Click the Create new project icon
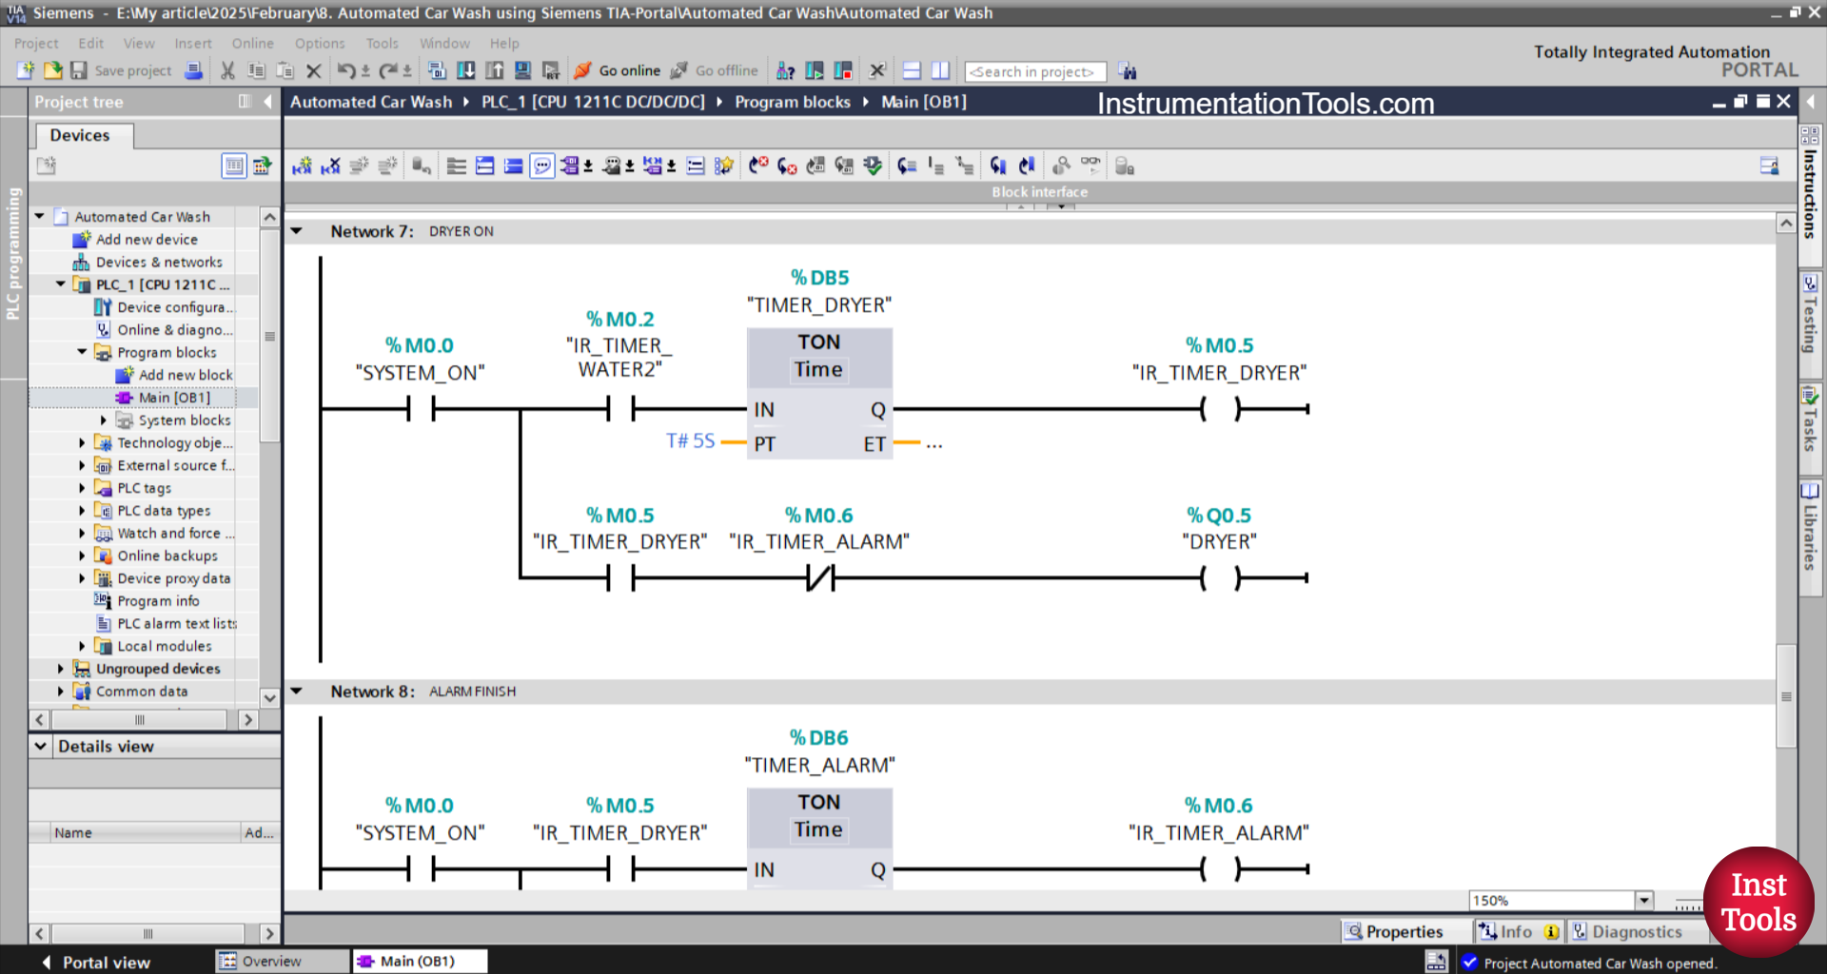The width and height of the screenshot is (1827, 974). [x=25, y=70]
